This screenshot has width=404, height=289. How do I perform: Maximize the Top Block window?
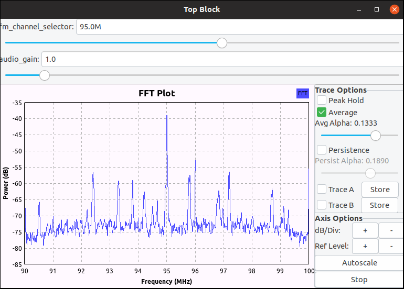376,9
